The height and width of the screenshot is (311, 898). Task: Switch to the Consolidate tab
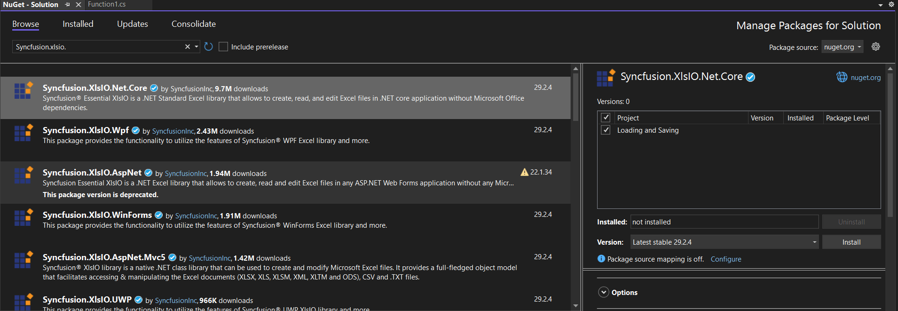[194, 24]
